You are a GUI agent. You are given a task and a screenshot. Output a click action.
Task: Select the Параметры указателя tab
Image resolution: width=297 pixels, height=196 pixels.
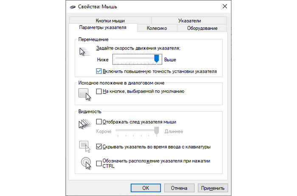[103, 28]
